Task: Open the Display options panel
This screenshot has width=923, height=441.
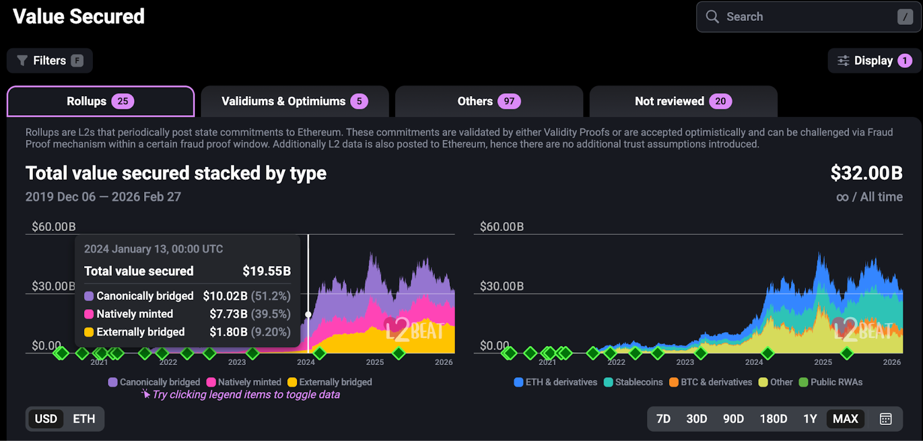Action: pyautogui.click(x=873, y=60)
